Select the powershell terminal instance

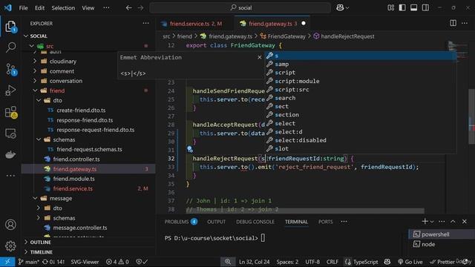point(442,234)
